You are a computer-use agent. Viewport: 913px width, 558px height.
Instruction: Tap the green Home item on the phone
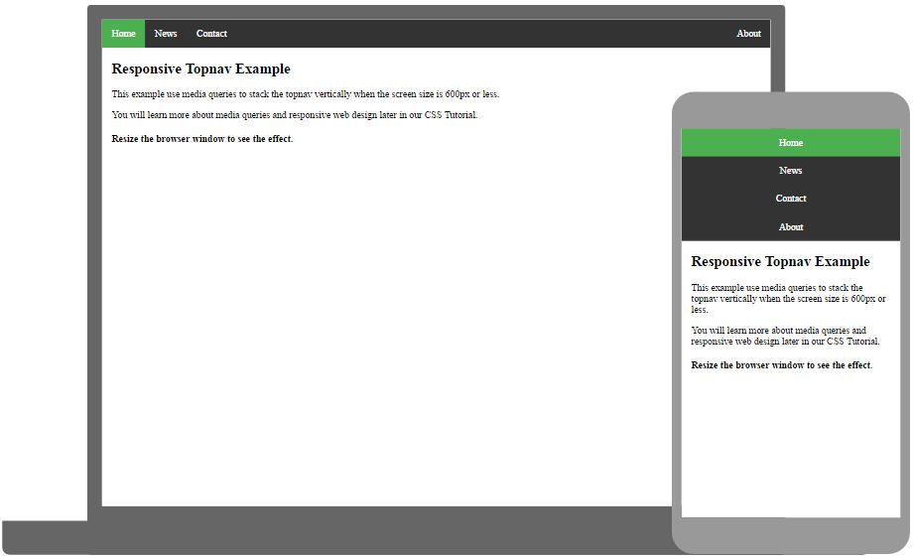[790, 143]
